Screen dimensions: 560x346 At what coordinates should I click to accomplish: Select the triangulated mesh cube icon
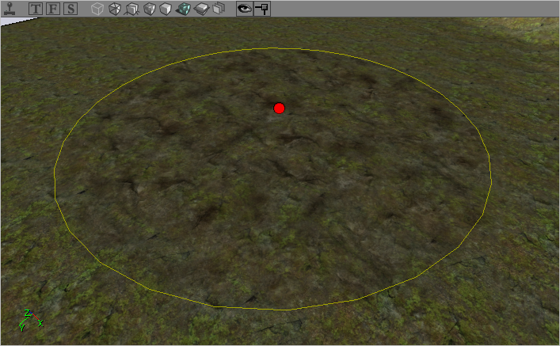115,10
